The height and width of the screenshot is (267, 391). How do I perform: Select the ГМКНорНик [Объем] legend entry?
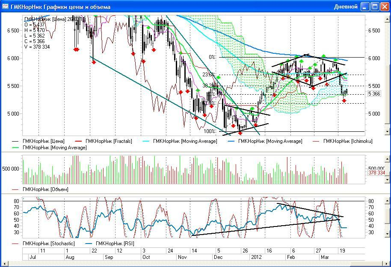tap(40, 189)
